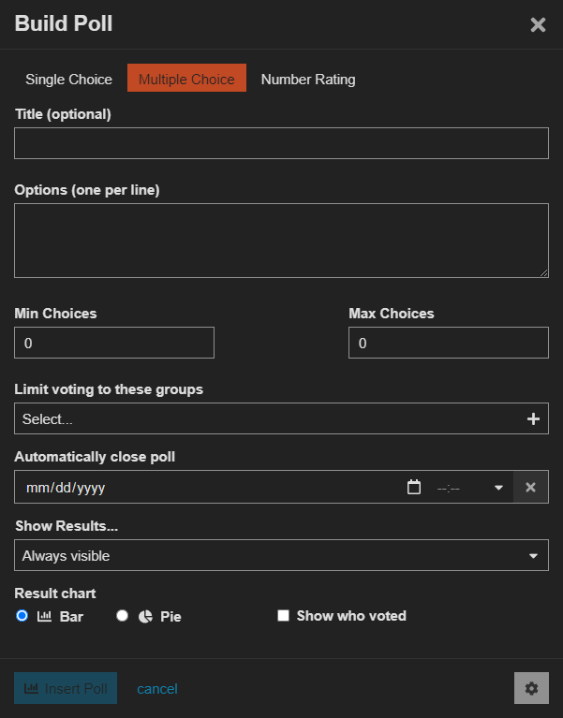Viewport: 563px width, 718px height.
Task: Focus the Options text area
Action: pyautogui.click(x=281, y=241)
